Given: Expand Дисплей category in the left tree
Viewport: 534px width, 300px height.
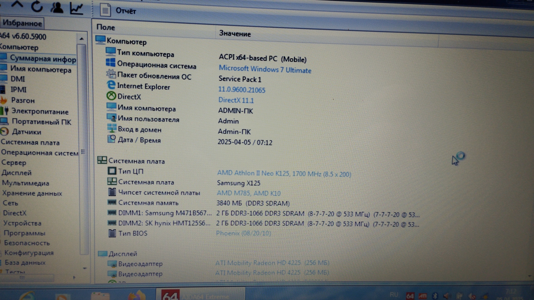Looking at the screenshot, I should 16,173.
